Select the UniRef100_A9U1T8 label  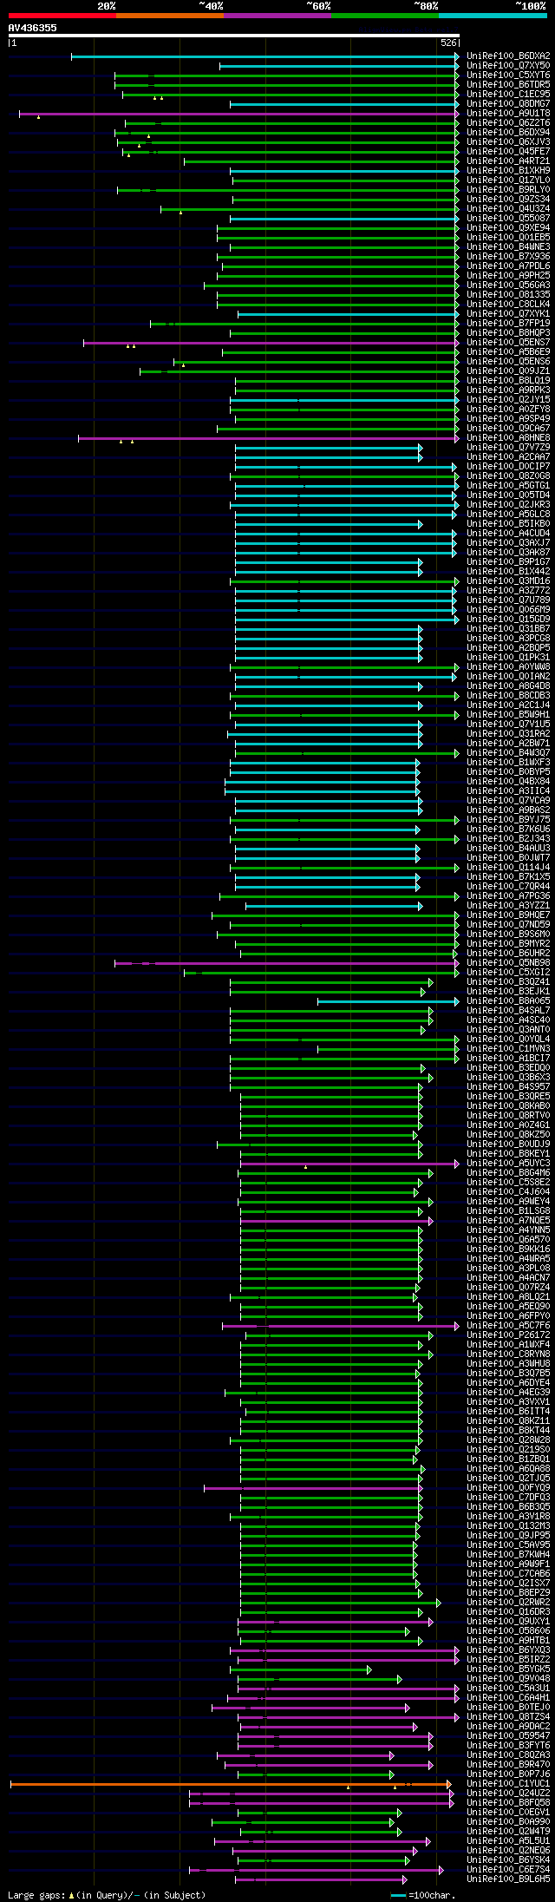coord(508,114)
